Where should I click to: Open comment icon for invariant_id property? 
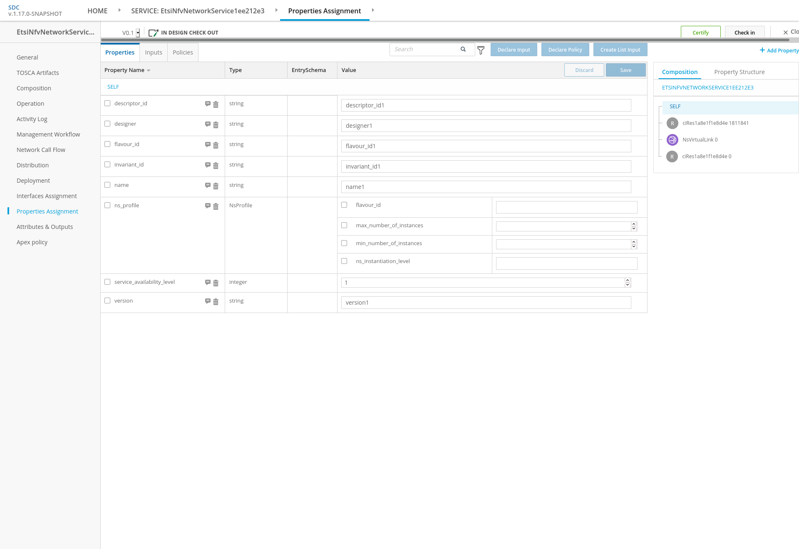pyautogui.click(x=208, y=165)
